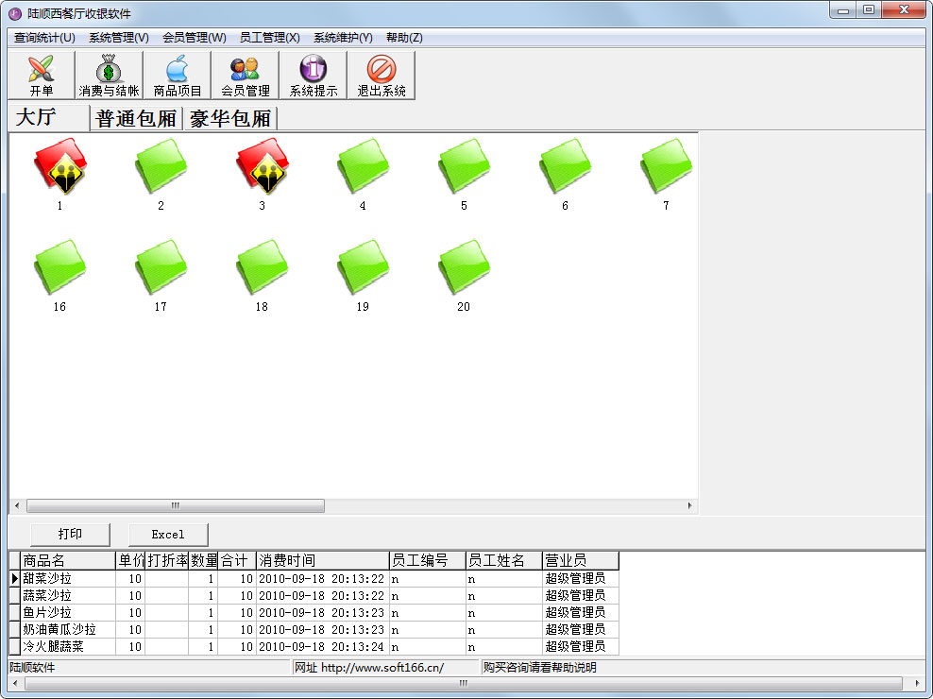Select green table 5

464,166
